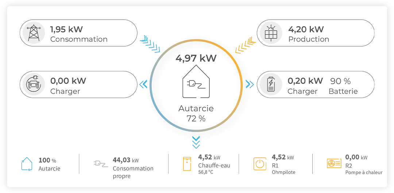Click the 4,52 kW R1 value
This screenshot has height=193, width=394.
283,157
